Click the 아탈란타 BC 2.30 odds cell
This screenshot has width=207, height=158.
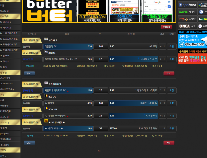[68, 46]
